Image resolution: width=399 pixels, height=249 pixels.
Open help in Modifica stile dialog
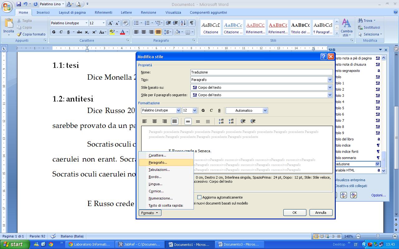point(324,57)
